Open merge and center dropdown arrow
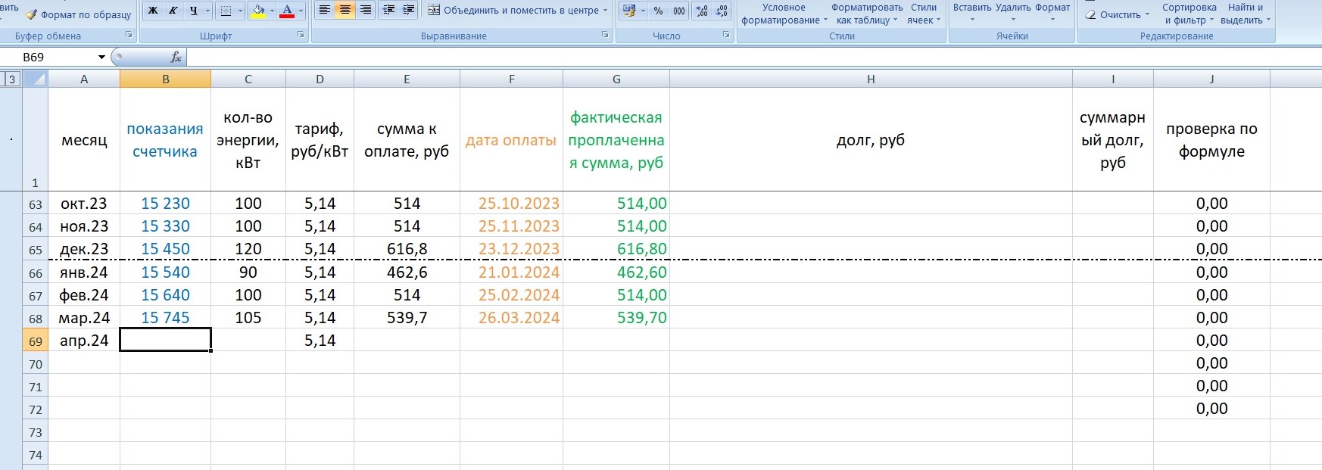The width and height of the screenshot is (1322, 470). coord(605,10)
